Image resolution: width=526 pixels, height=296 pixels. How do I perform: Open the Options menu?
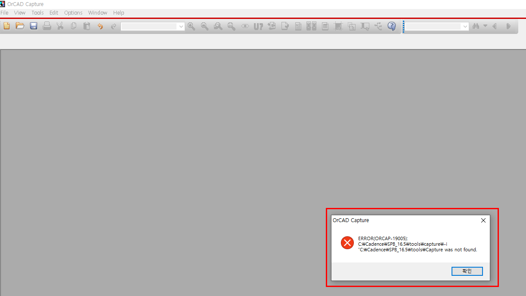(x=73, y=13)
